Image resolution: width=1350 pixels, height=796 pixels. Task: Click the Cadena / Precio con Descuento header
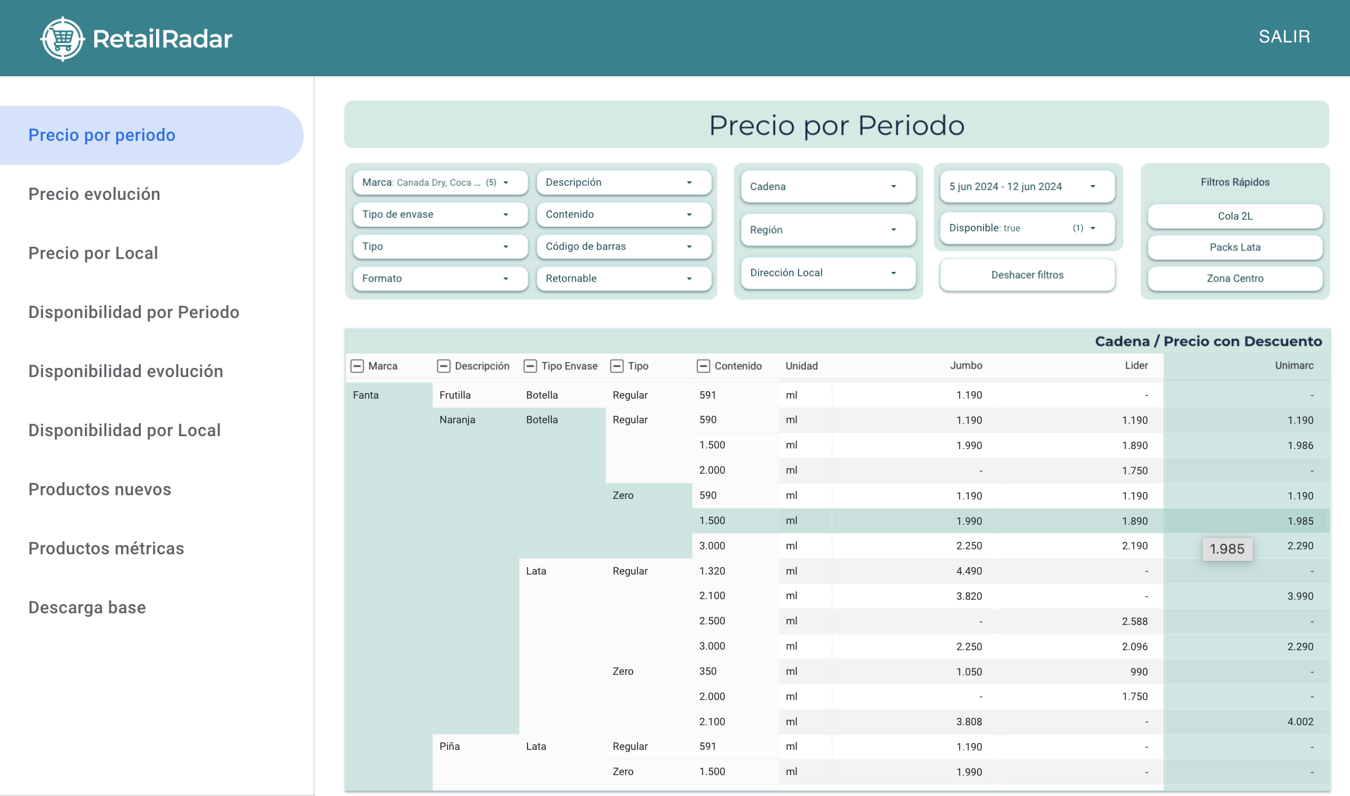(x=1208, y=341)
